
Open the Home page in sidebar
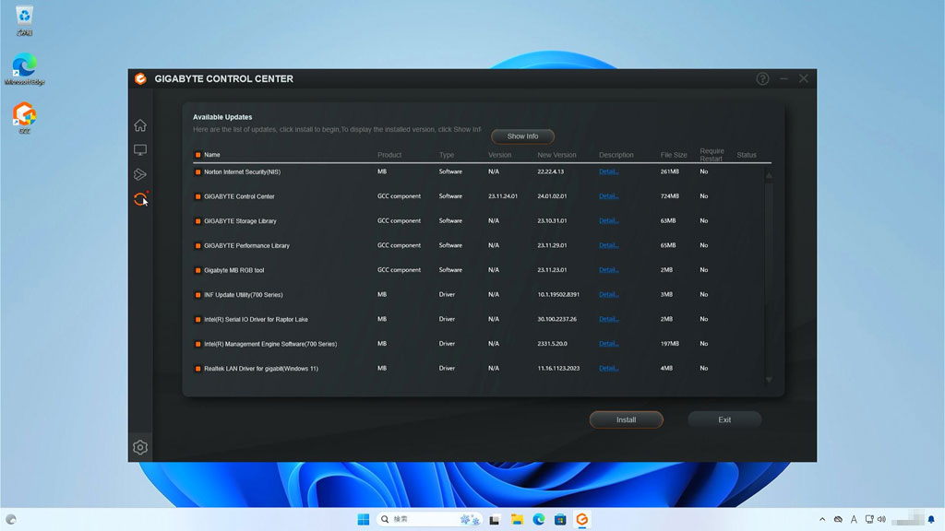140,125
